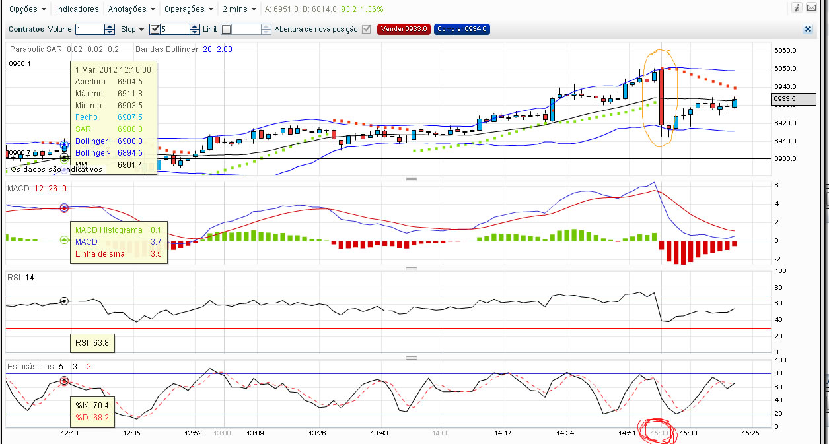Open the information icon in the top bar

pyautogui.click(x=797, y=8)
